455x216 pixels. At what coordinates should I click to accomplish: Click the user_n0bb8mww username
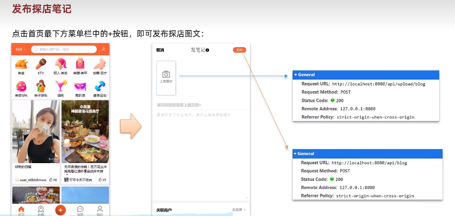[x=33, y=180]
